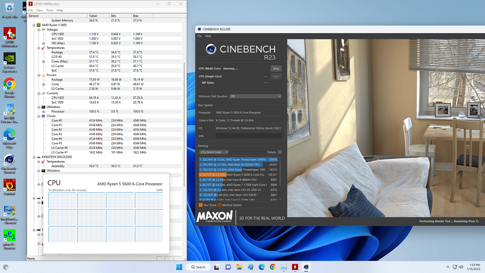
Task: Open Help menu in HWMonitor
Action: [x=60, y=10]
